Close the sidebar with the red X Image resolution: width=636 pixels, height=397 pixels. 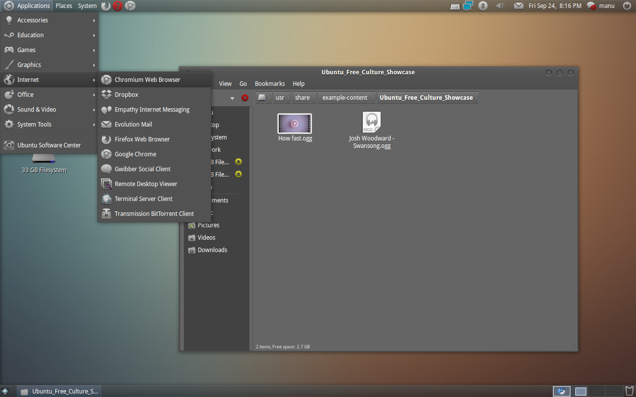click(245, 98)
